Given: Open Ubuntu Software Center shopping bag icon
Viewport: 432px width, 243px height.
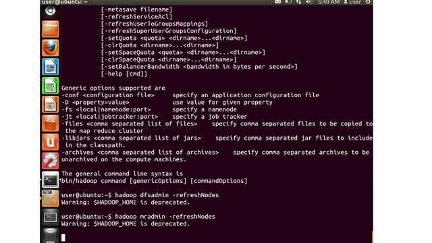Looking at the screenshot, I should click(x=50, y=123).
